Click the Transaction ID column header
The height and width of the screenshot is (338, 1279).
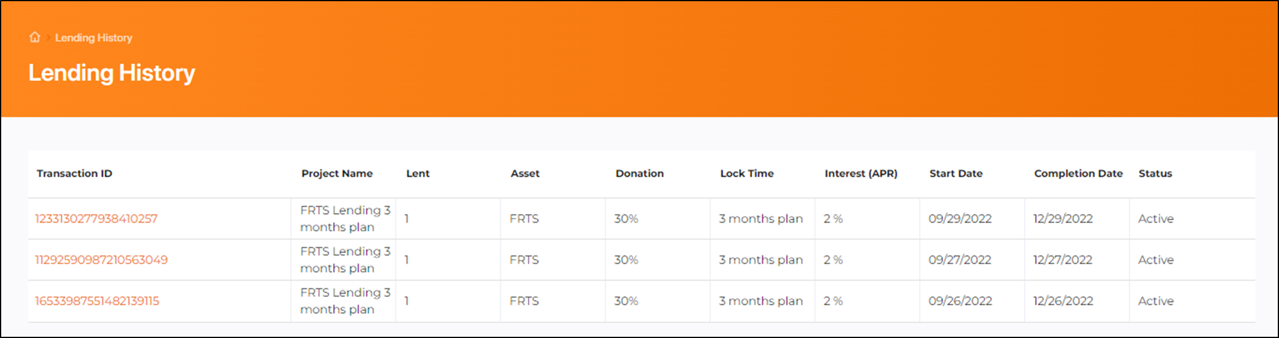point(74,173)
